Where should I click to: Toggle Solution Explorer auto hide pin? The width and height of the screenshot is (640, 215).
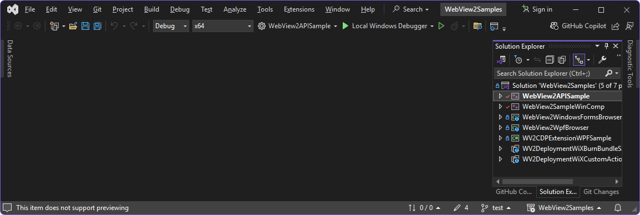tap(606, 46)
